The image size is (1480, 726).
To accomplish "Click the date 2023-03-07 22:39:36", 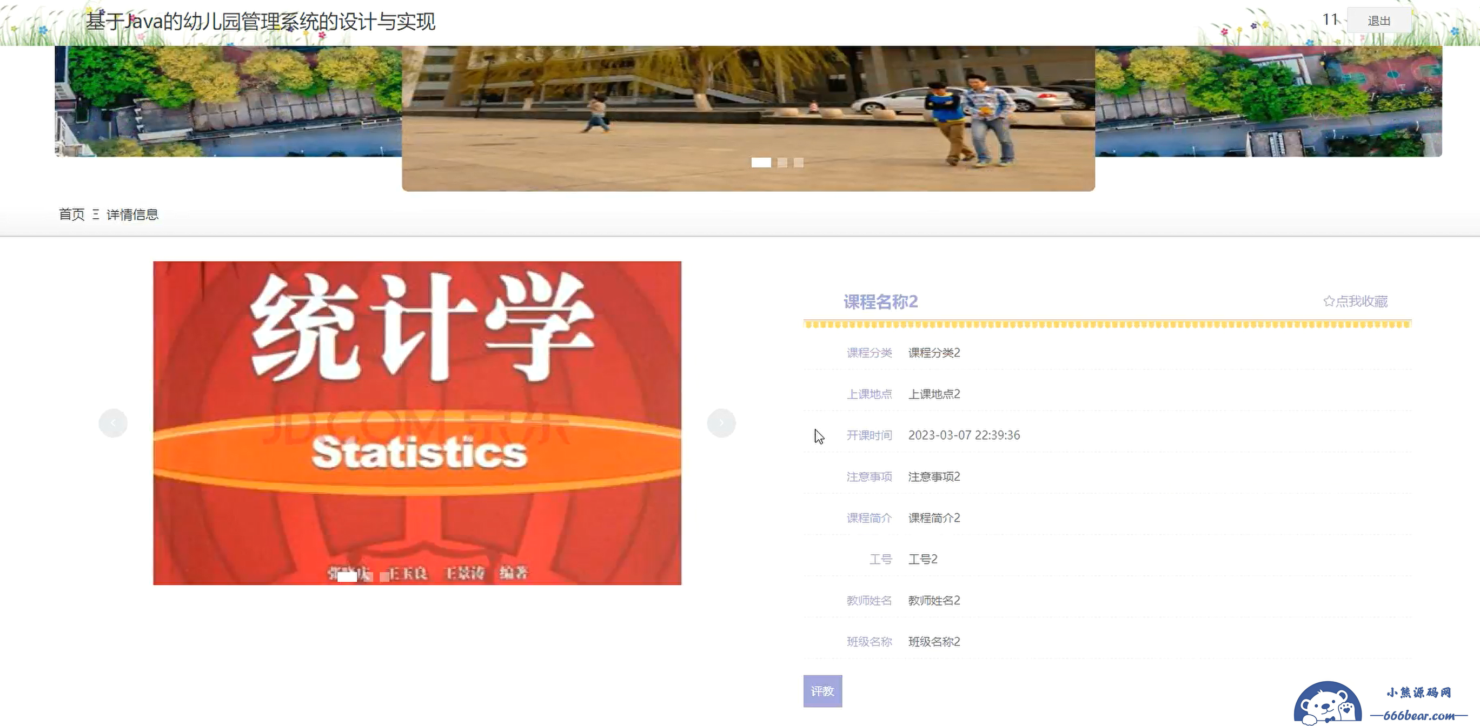I will click(x=964, y=435).
